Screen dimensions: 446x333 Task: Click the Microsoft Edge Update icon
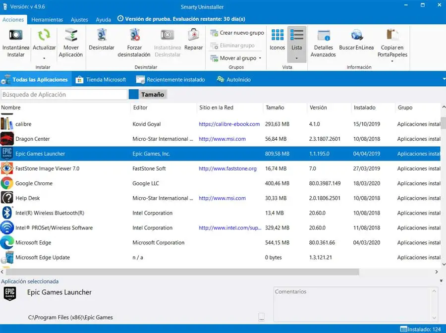tap(7, 257)
